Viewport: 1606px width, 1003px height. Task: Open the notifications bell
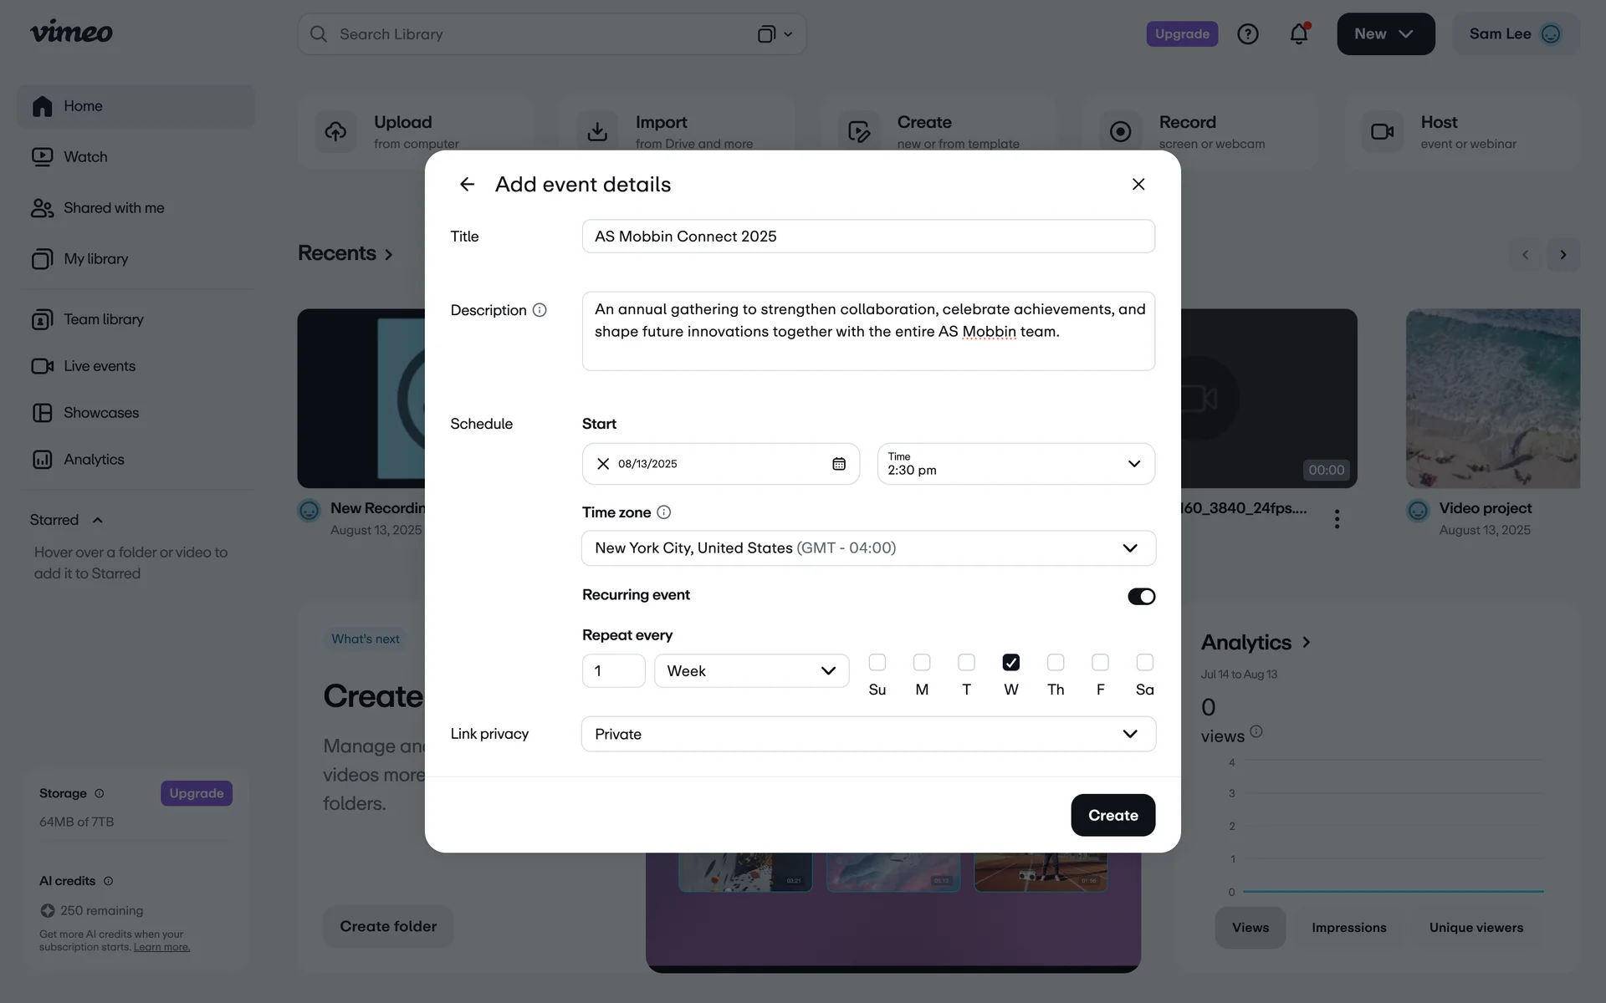pos(1298,34)
